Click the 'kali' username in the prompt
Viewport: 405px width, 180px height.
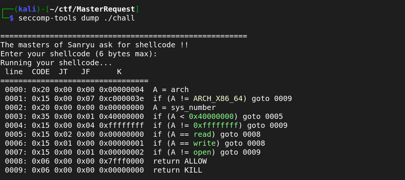point(27,9)
